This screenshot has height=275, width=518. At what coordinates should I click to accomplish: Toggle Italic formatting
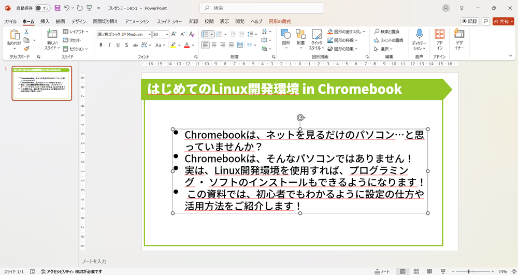point(109,45)
